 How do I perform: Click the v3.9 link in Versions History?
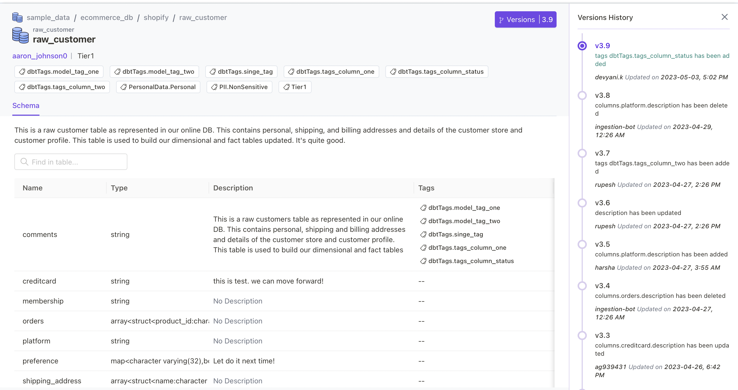(x=602, y=46)
